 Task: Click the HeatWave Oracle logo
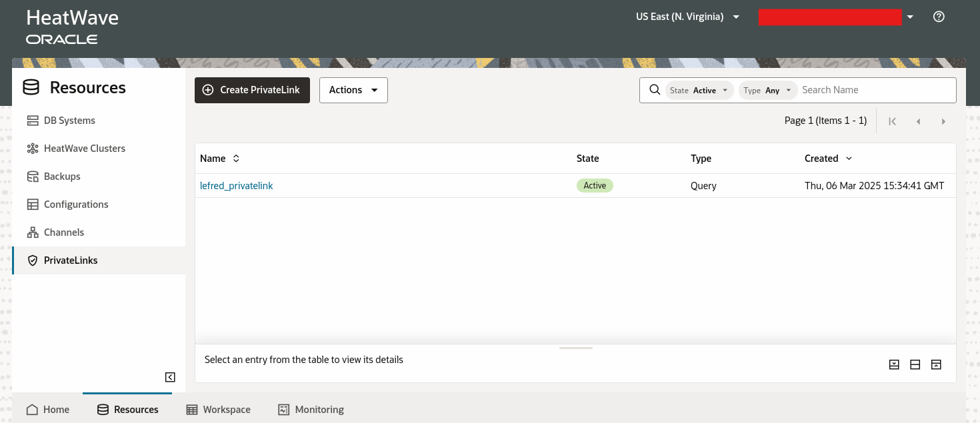[73, 27]
